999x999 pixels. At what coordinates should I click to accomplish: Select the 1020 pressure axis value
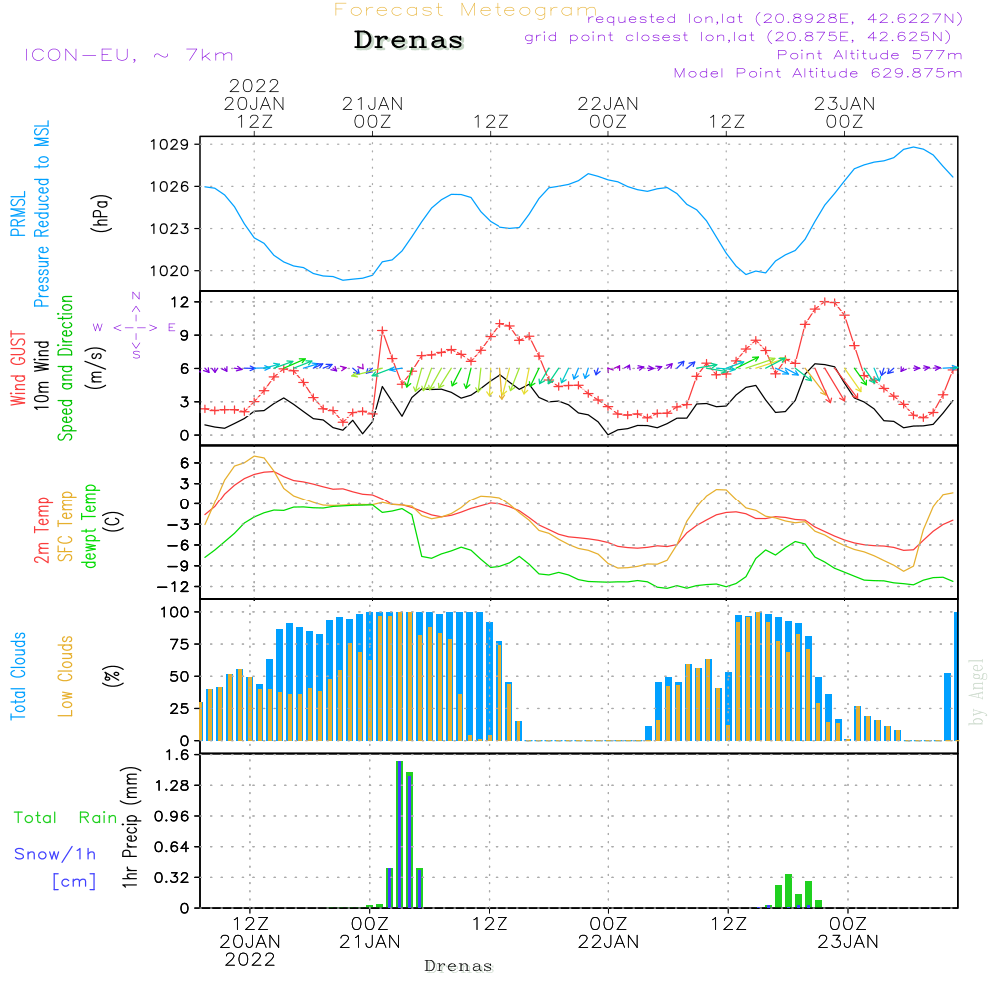click(x=170, y=271)
